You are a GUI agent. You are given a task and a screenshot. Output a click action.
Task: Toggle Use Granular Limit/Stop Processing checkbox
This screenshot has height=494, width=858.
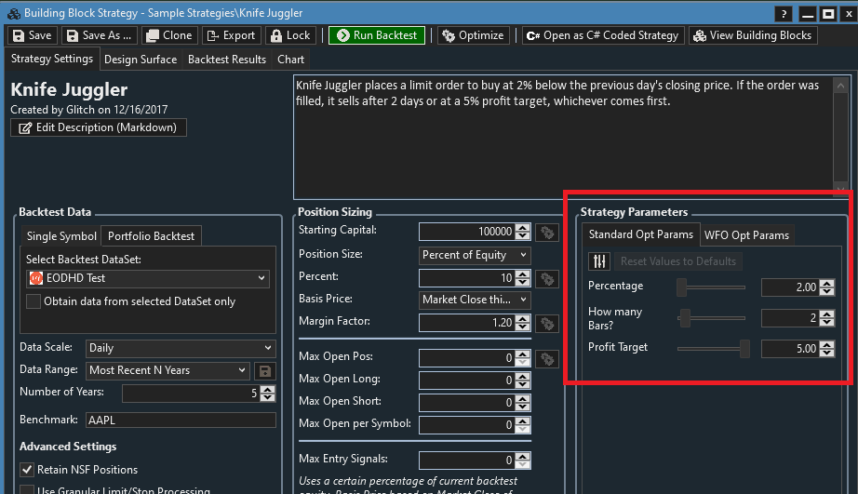pos(27,489)
